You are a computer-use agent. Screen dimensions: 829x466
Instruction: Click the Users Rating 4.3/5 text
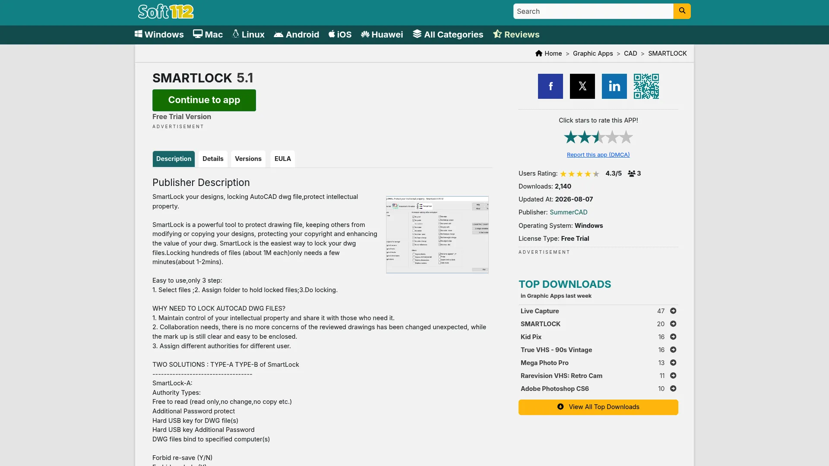(x=614, y=173)
